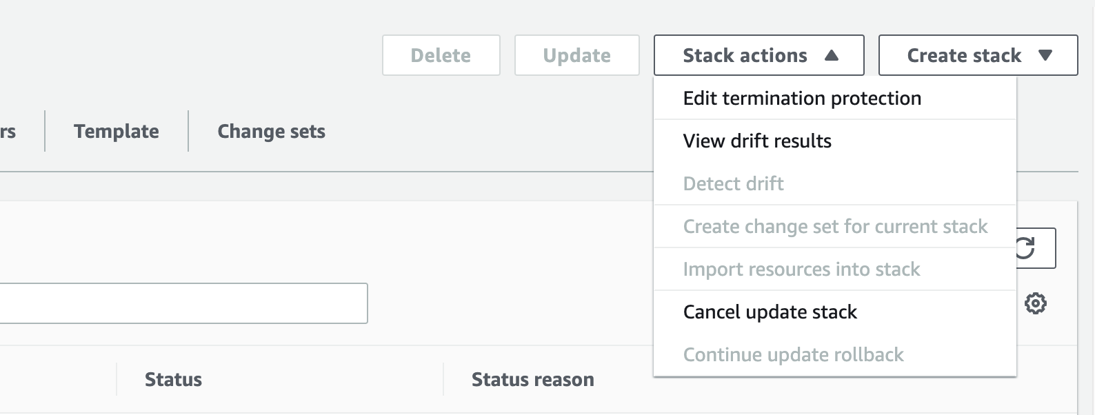Screen dimensions: 1095x415
Task: Open the Stack actions menu
Action: tap(745, 55)
